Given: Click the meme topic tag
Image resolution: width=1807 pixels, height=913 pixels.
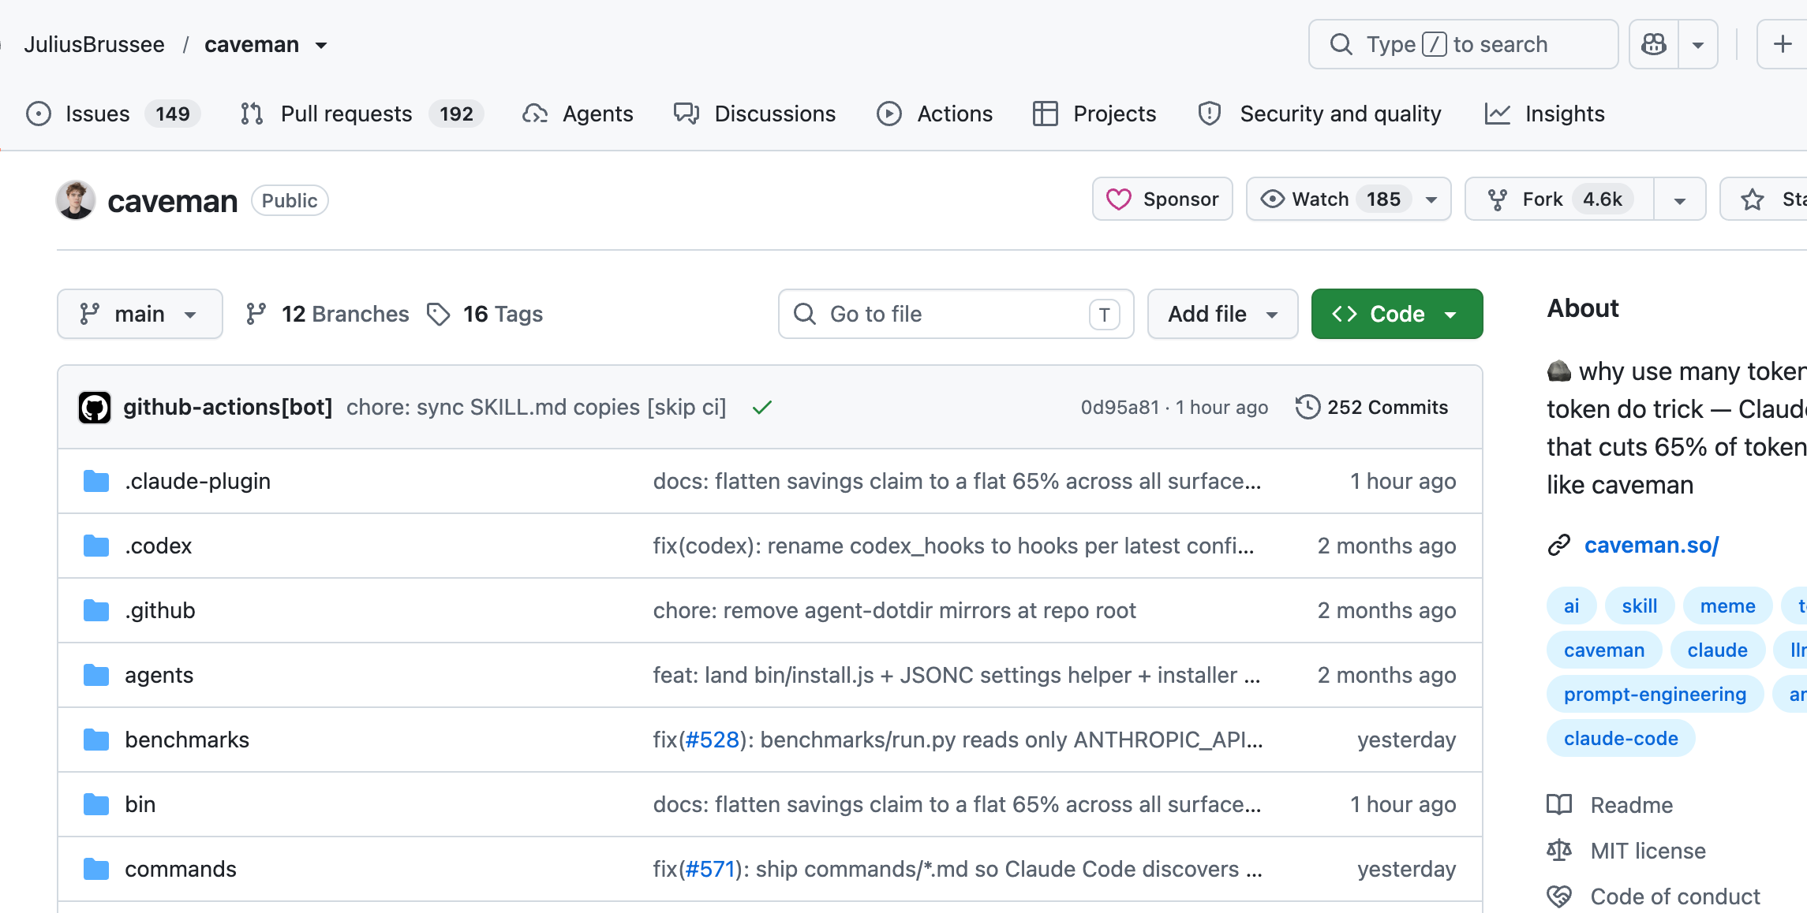Looking at the screenshot, I should click(1727, 606).
